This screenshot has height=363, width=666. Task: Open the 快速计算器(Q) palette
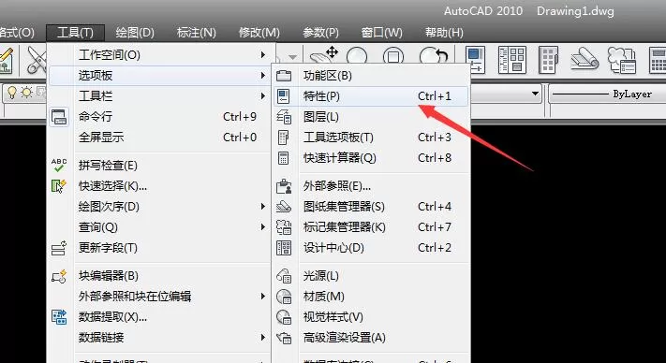pos(371,158)
